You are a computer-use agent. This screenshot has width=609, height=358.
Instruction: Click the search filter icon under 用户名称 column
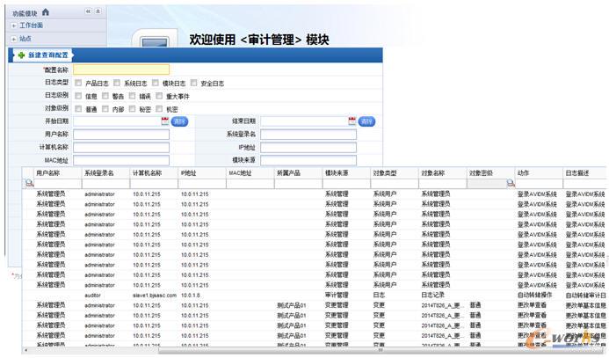(x=28, y=183)
